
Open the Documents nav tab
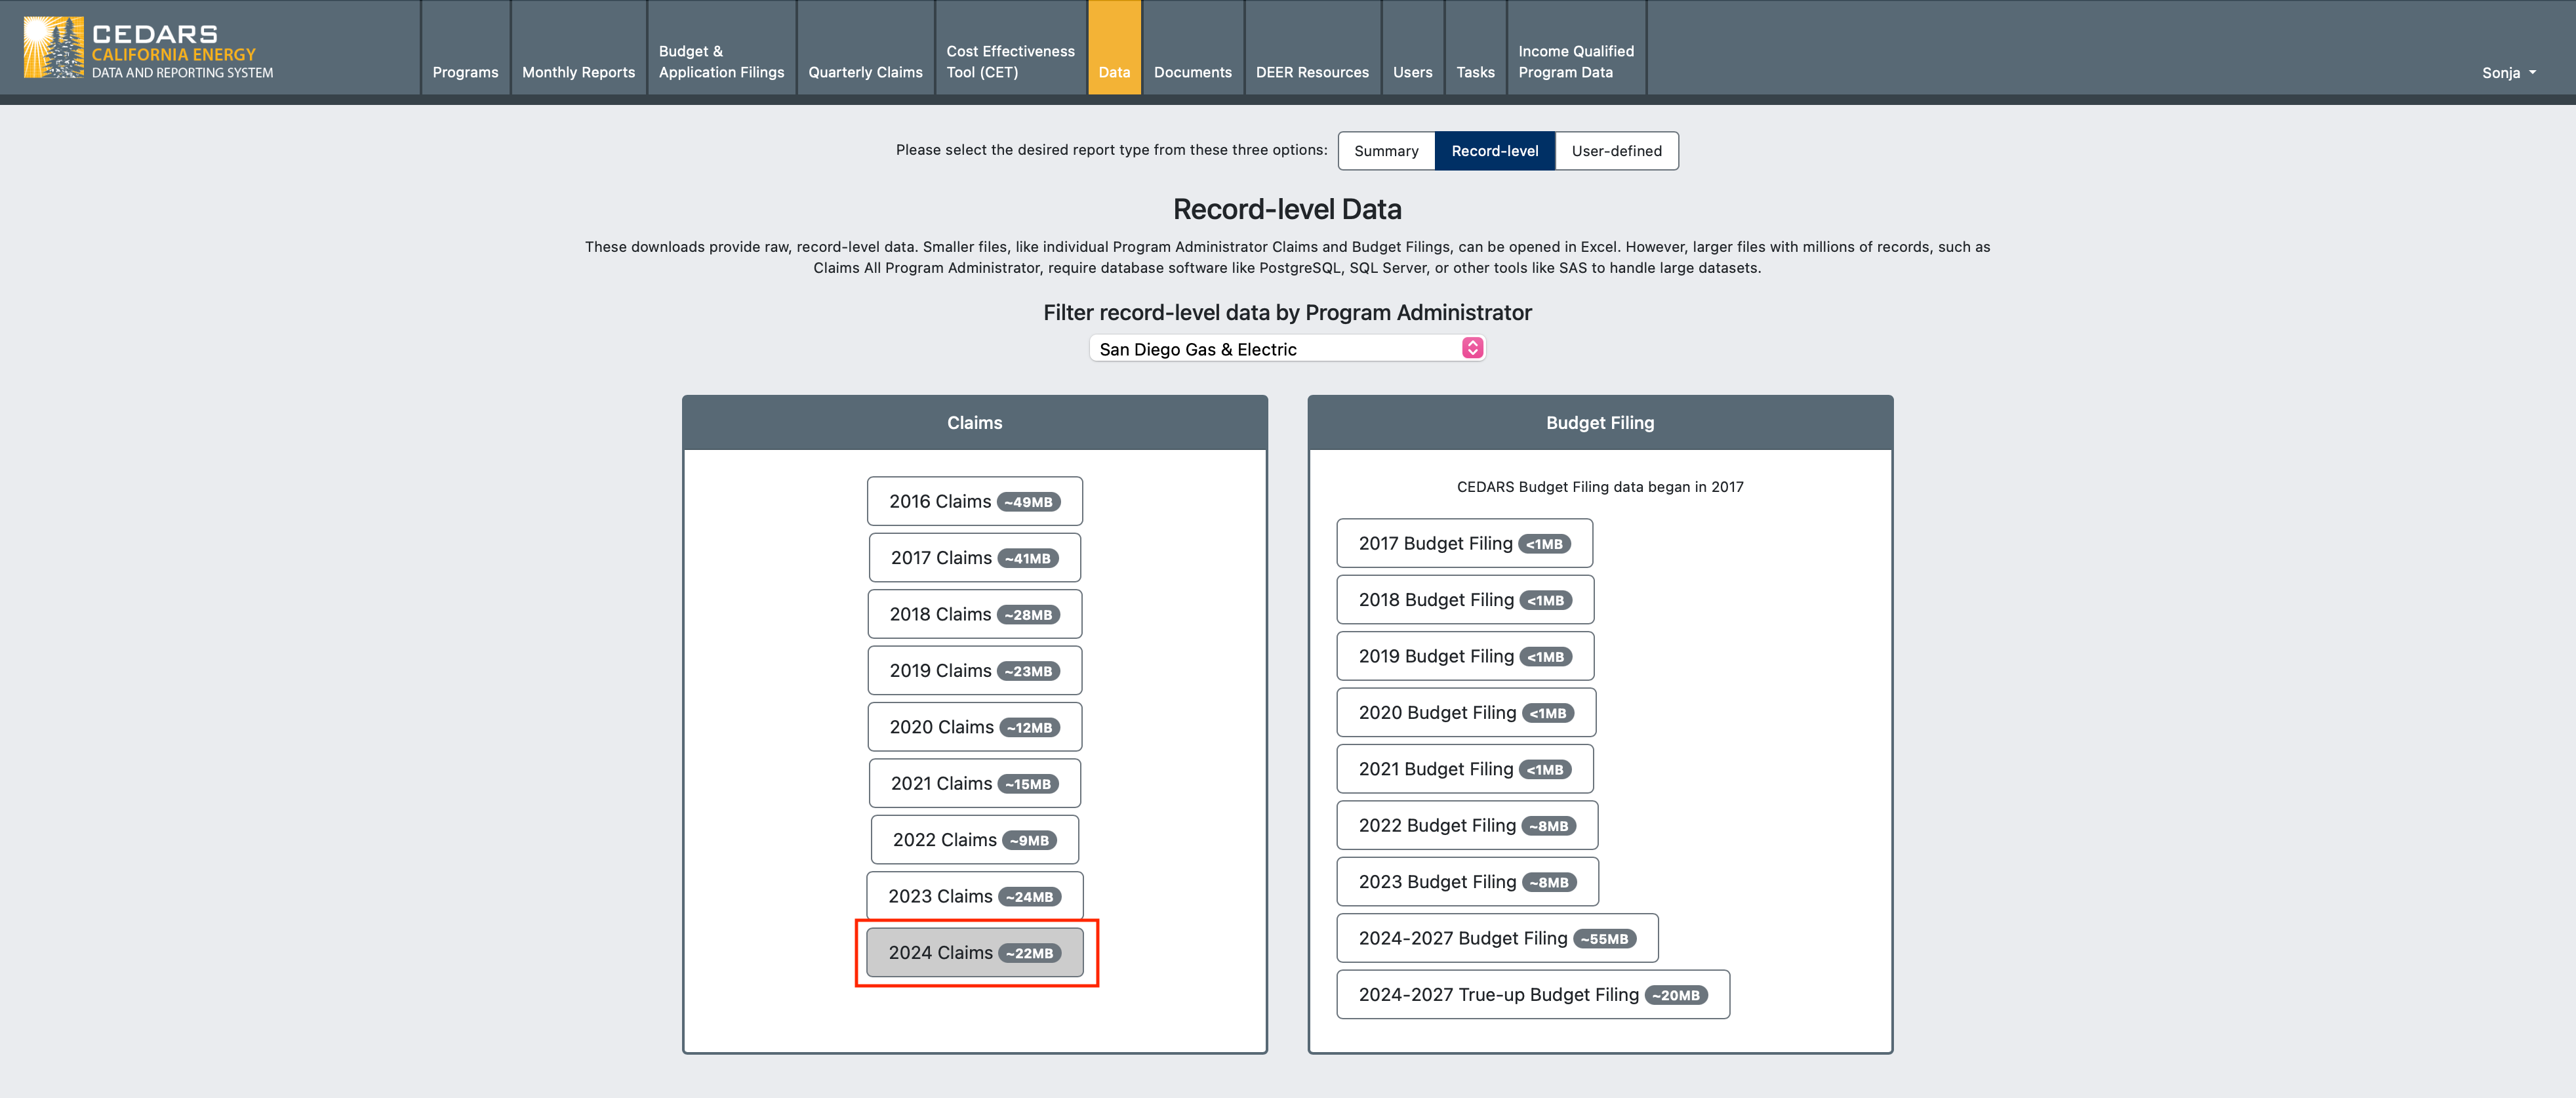pyautogui.click(x=1192, y=72)
